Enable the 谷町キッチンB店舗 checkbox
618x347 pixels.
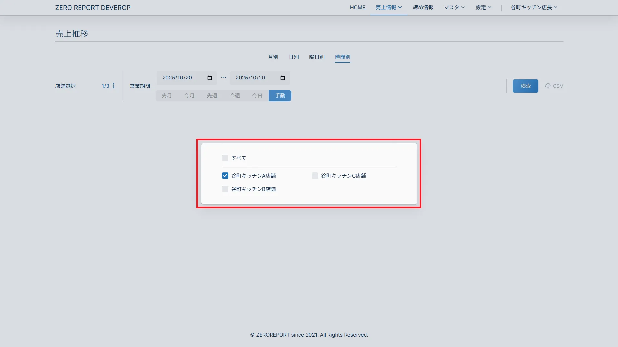tap(225, 189)
